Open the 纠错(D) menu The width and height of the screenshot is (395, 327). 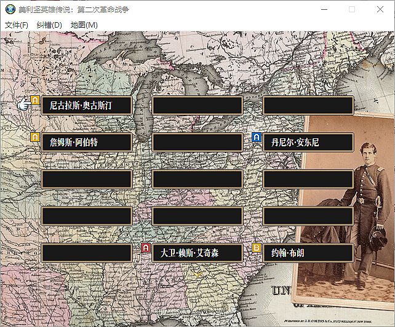tap(49, 25)
